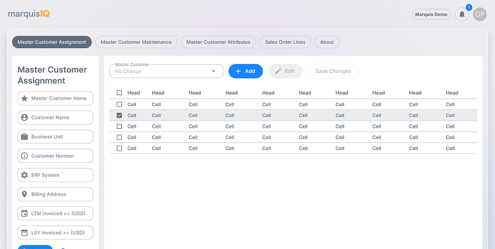Focus the Customer Name filter field

click(x=55, y=118)
